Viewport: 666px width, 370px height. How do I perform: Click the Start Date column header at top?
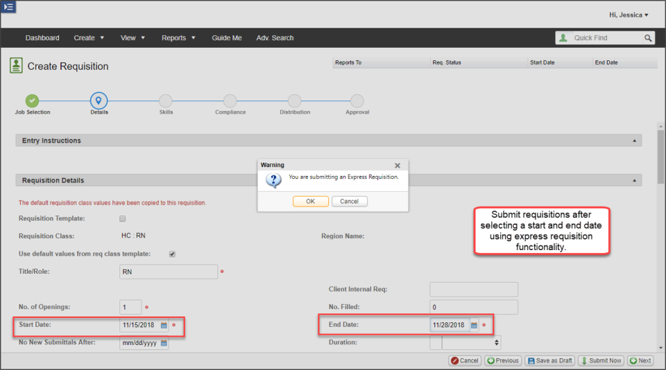click(x=561, y=62)
